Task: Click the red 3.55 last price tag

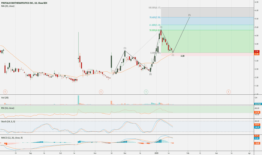Action: 257,52
